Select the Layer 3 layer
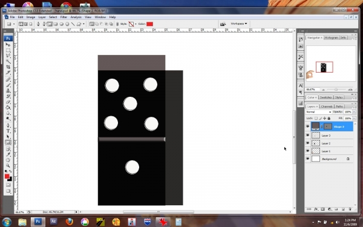The height and width of the screenshot is (227, 363). coord(332,135)
